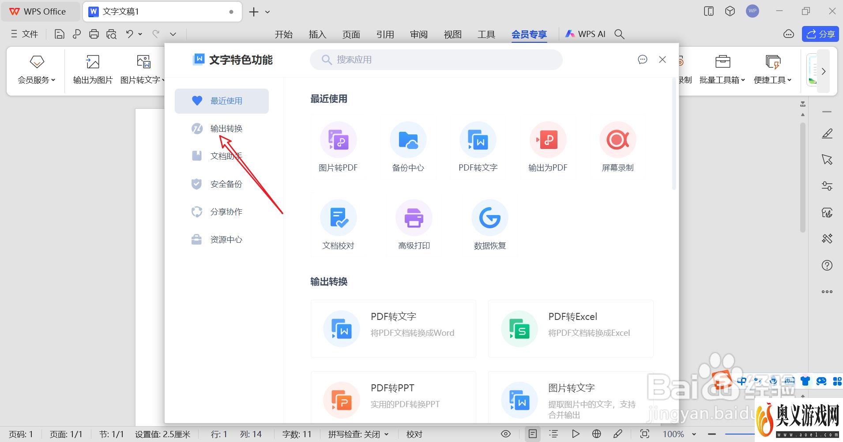Viewport: 843px width, 442px height.
Task: Select 分享协作 in the left sidebar
Action: tap(222, 212)
